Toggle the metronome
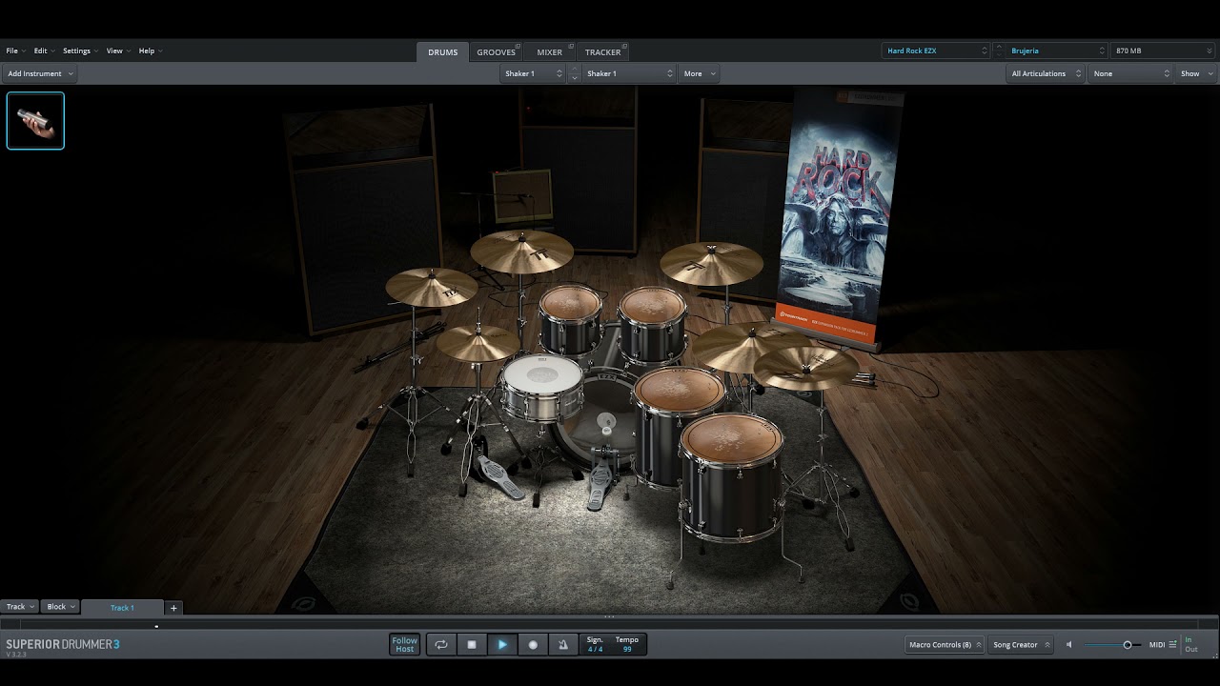Screen dimensions: 1220x686 pyautogui.click(x=563, y=645)
